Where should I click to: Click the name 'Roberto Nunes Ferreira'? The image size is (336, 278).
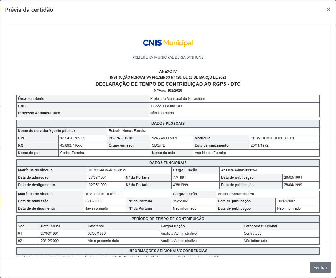(127, 131)
